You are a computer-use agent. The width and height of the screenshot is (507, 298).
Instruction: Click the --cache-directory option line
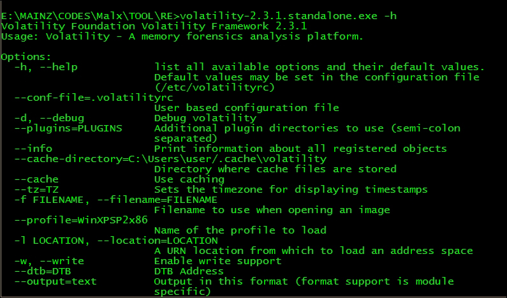[170, 158]
